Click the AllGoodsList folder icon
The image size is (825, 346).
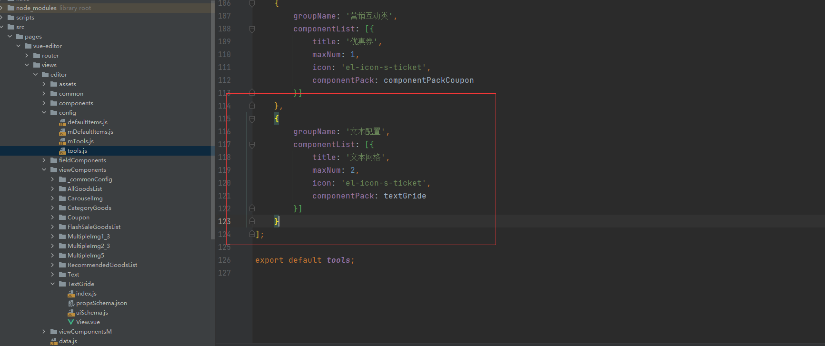(62, 189)
